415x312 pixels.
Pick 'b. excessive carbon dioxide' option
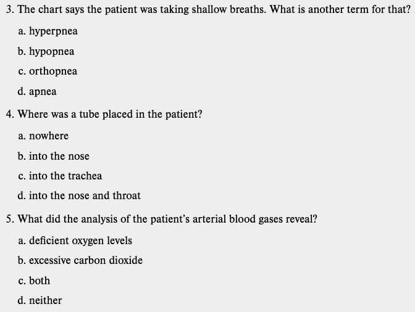(x=81, y=260)
